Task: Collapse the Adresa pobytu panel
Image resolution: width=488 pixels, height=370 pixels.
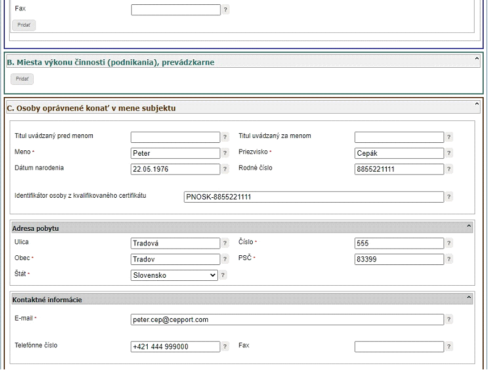Action: [x=468, y=226]
